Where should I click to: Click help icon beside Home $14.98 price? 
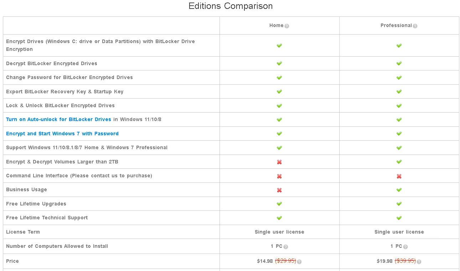point(299,262)
